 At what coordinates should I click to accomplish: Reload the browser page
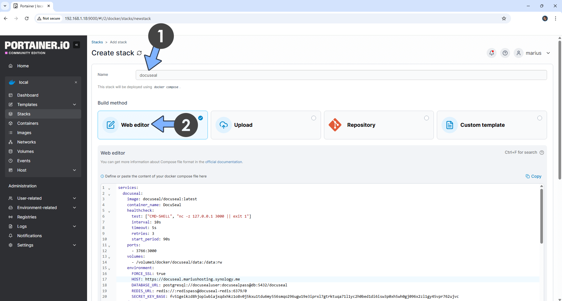27,18
